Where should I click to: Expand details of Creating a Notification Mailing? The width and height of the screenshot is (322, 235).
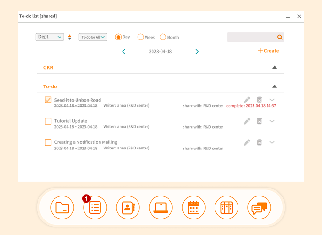pyautogui.click(x=272, y=142)
